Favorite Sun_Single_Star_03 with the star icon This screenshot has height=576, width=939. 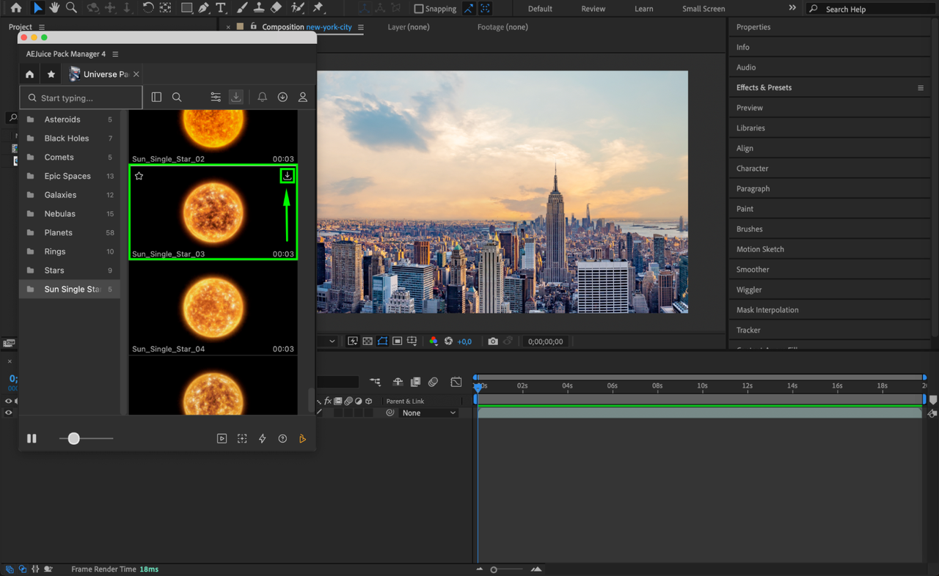139,176
